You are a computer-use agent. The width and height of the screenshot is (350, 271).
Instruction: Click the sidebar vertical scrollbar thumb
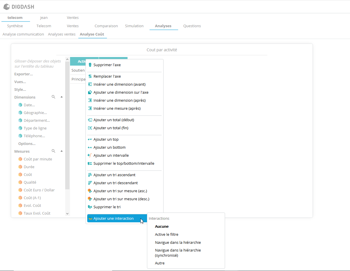pyautogui.click(x=67, y=125)
